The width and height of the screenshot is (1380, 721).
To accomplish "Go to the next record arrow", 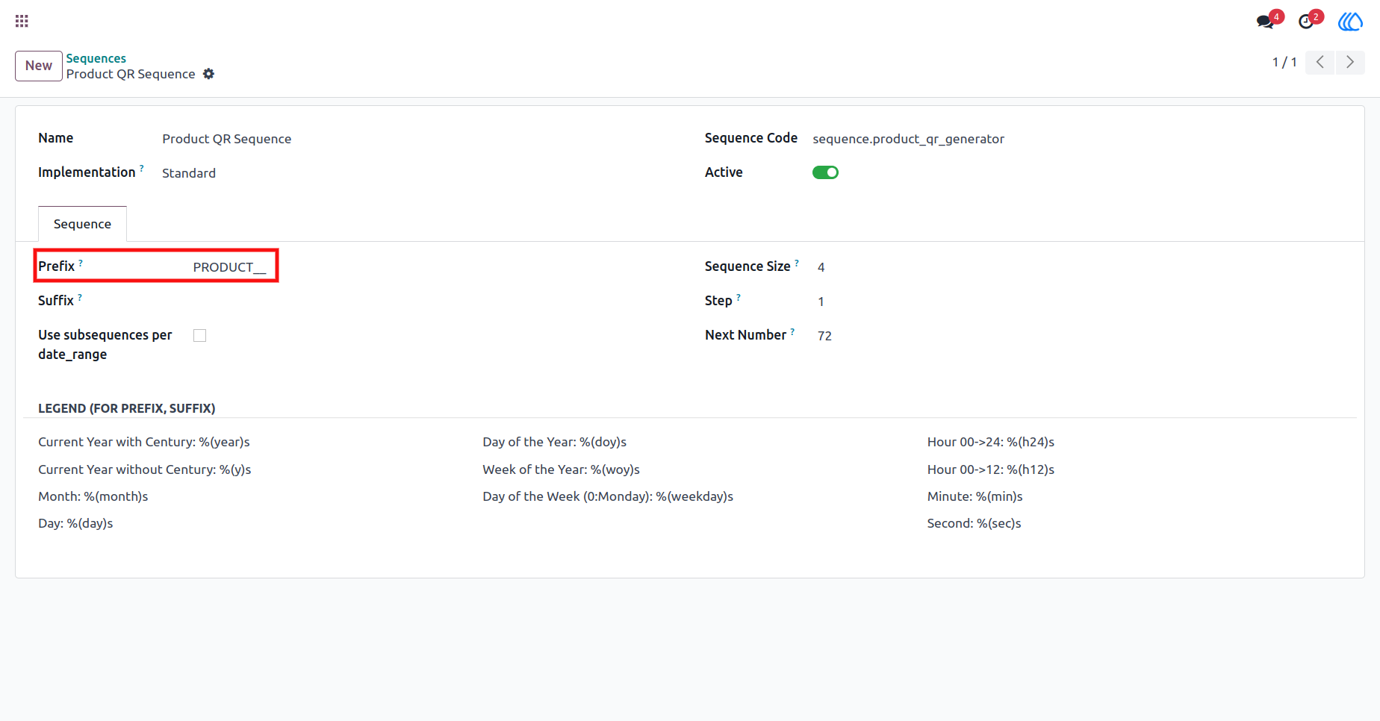I will click(x=1350, y=62).
